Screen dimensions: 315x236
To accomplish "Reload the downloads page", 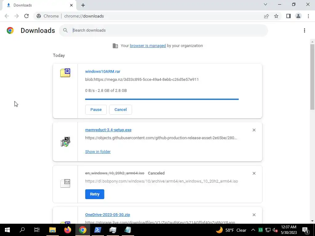I will (x=26, y=16).
